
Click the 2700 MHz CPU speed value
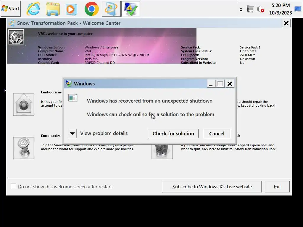tap(247, 55)
